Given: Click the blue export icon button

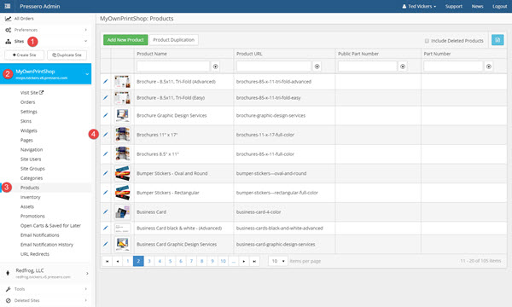Looking at the screenshot, I should [497, 40].
